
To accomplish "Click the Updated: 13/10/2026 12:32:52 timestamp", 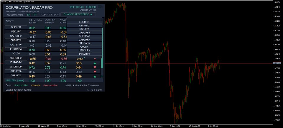I will (x=19, y=90).
